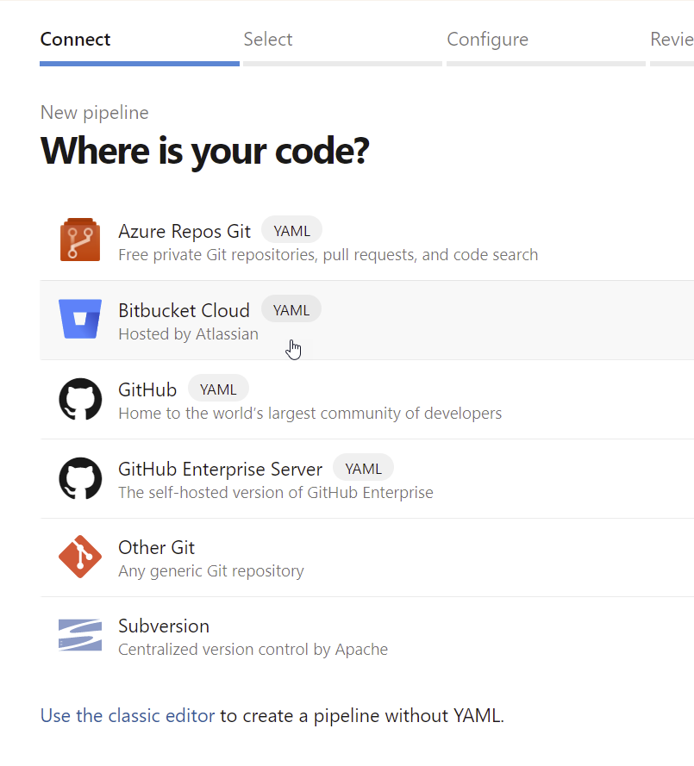Image resolution: width=694 pixels, height=766 pixels.
Task: Click the Other Git diamond icon
Action: point(80,557)
